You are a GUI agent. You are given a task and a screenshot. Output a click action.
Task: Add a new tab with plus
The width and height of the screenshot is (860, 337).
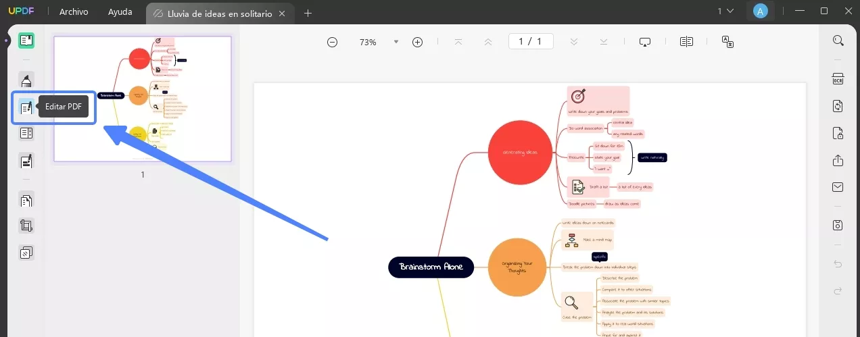pos(308,13)
